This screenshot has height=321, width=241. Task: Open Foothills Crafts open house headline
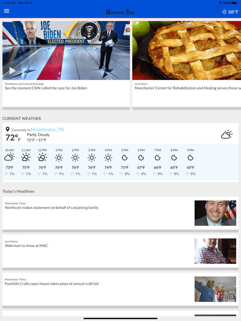[52, 284]
